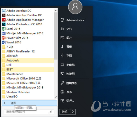Click the program list scrollbar down arrow

coord(56,97)
